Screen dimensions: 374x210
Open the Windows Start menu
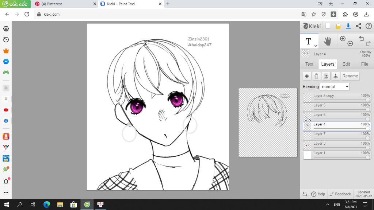(7, 205)
